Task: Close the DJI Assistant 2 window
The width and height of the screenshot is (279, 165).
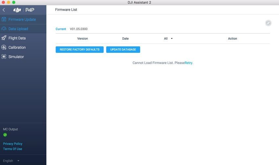Action: 3,2
